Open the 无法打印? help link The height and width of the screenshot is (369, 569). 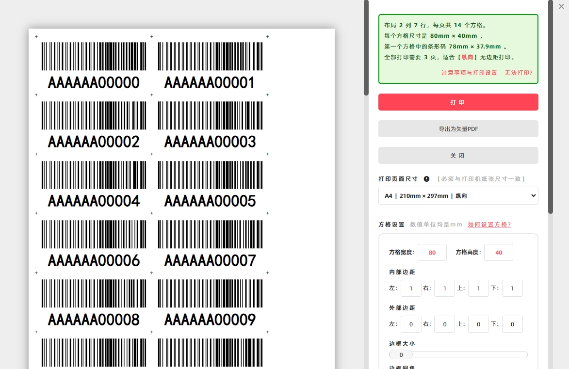click(x=519, y=73)
